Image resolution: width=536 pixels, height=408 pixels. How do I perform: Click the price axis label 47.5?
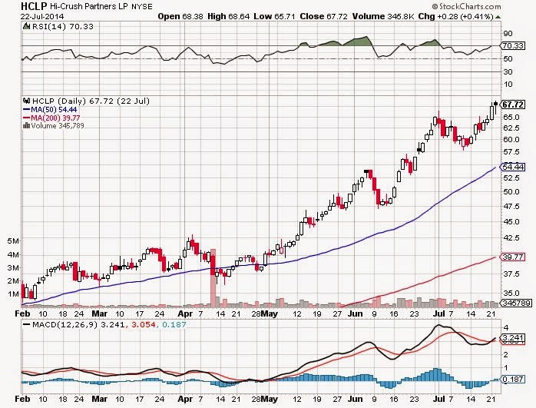511,206
